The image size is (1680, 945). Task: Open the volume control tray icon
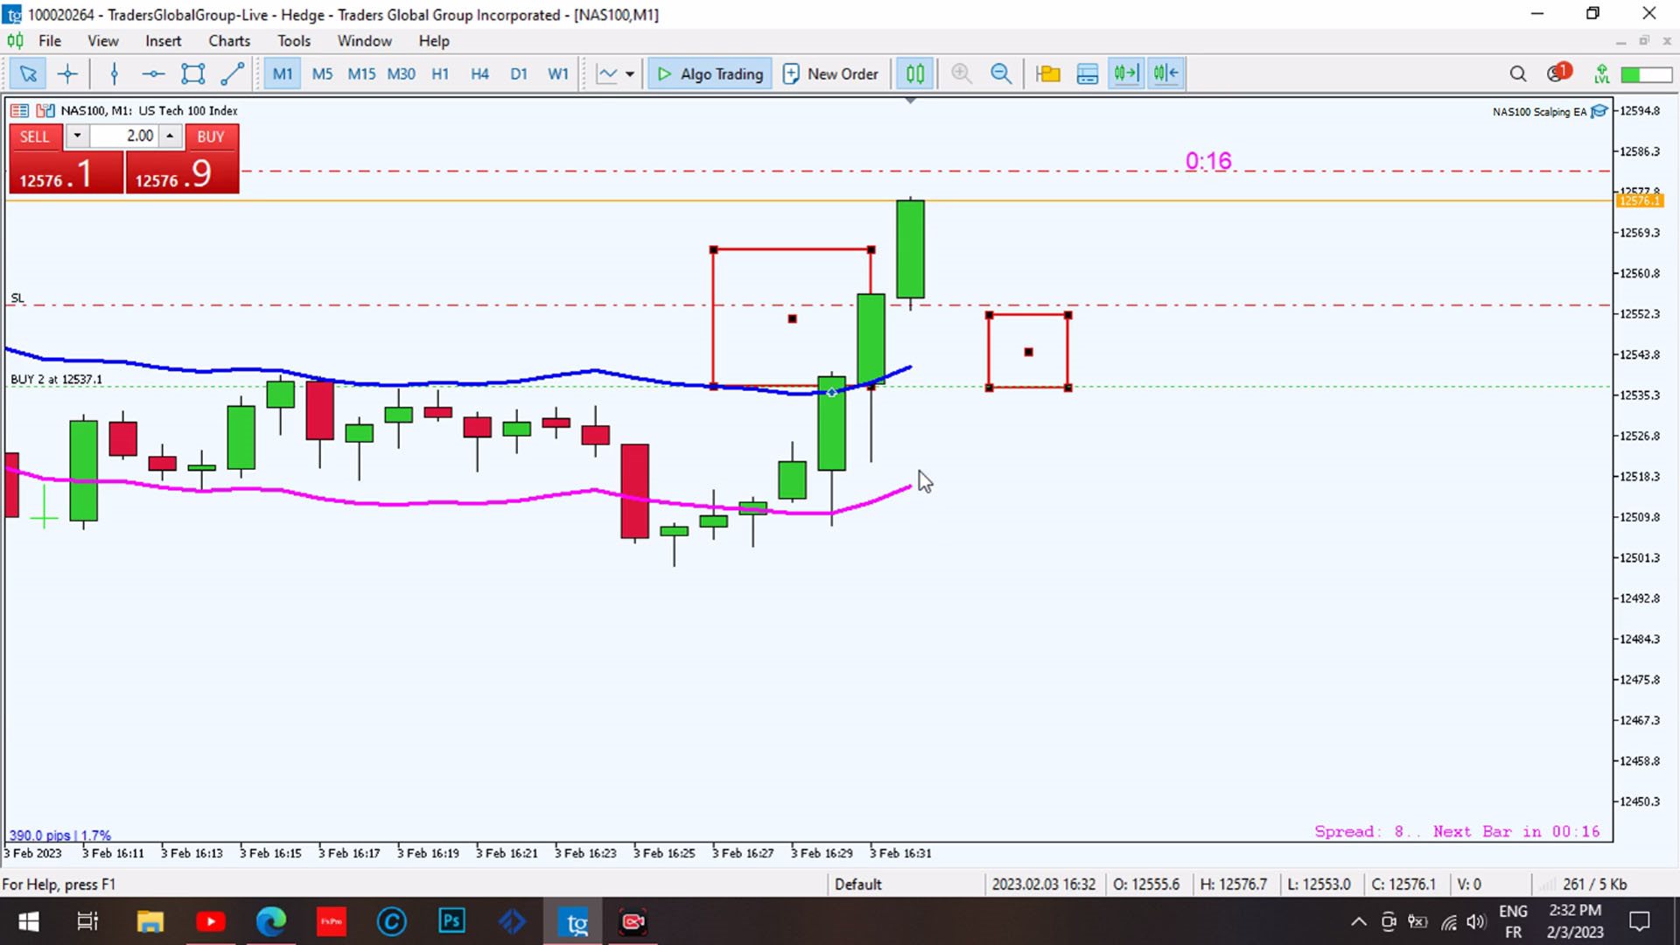pyautogui.click(x=1476, y=921)
